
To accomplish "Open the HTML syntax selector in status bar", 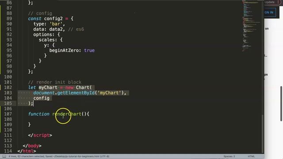I will click(x=251, y=156).
